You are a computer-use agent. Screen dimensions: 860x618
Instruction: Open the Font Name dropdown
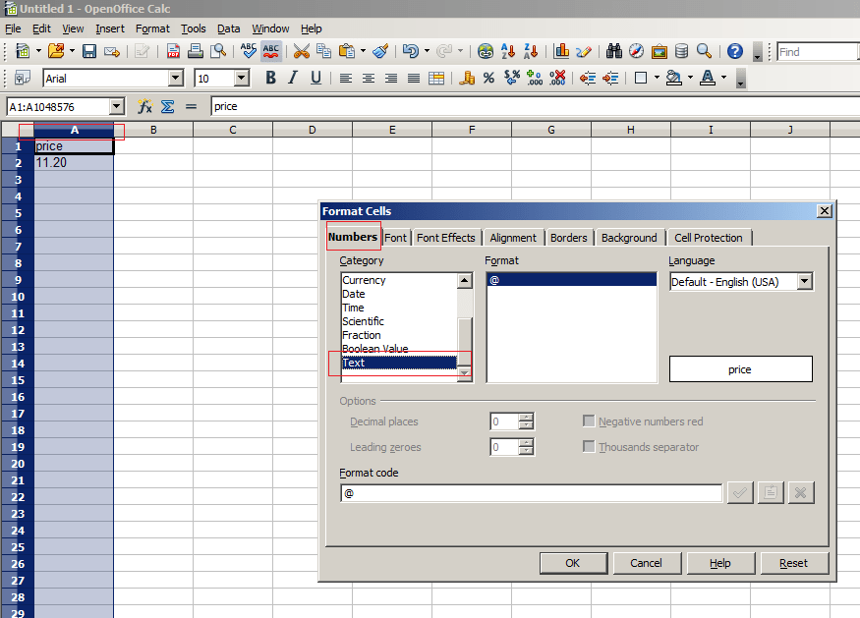(176, 78)
